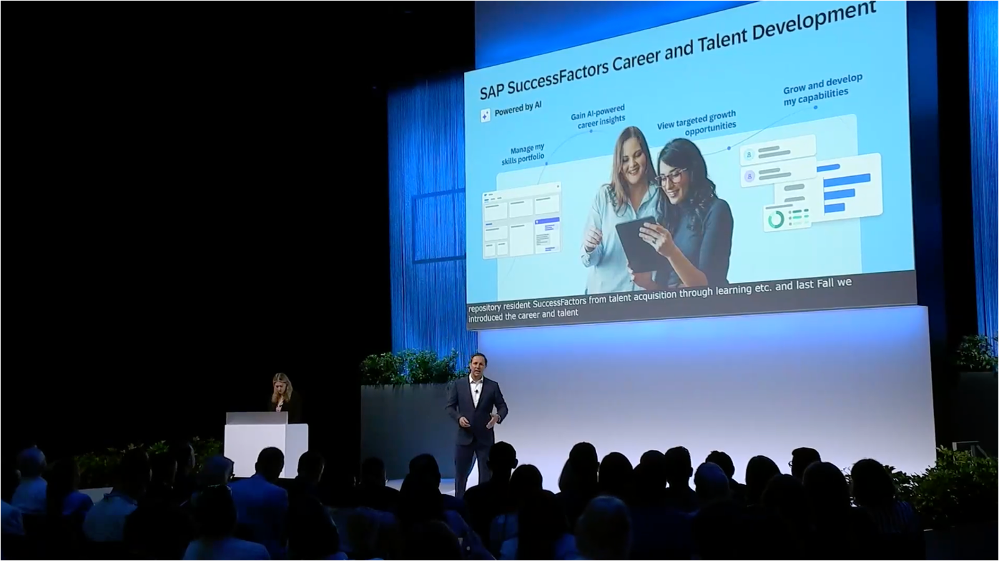Click the "Grow and develop my capabilities" caption
The height and width of the screenshot is (561, 999).
[x=822, y=90]
